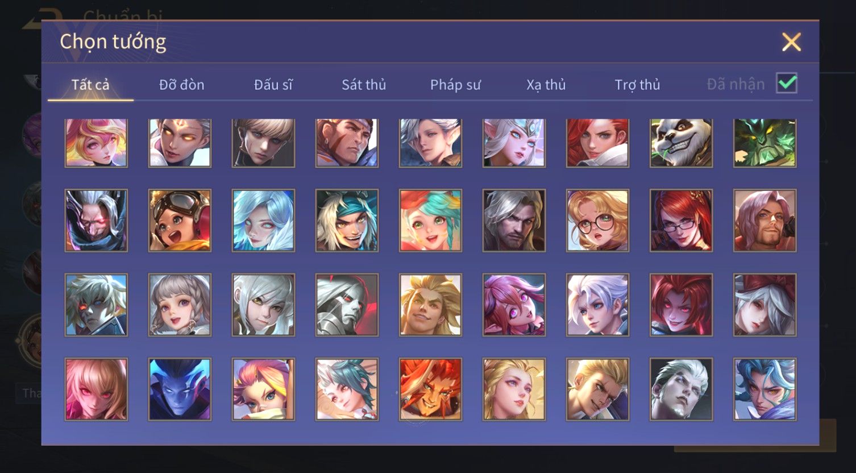Viewport: 856px width, 473px height.
Task: Choose the silver armored knight hero
Action: tap(347, 305)
